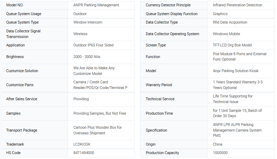Select the HS Code value 8471494000

pyautogui.click(x=83, y=153)
